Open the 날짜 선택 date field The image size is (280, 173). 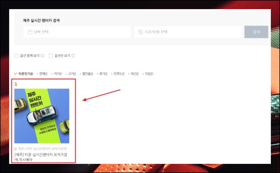pos(77,32)
